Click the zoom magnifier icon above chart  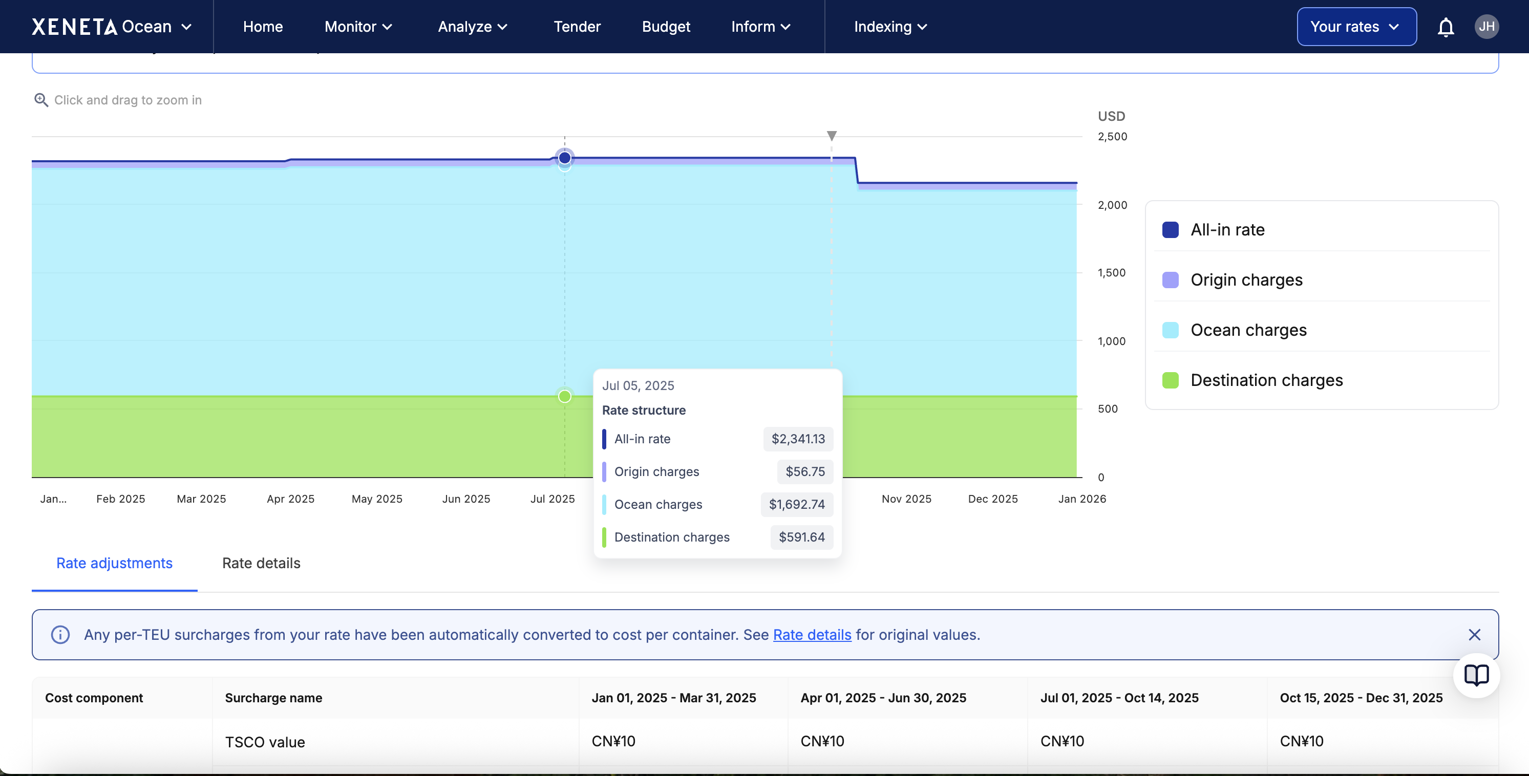pyautogui.click(x=41, y=100)
